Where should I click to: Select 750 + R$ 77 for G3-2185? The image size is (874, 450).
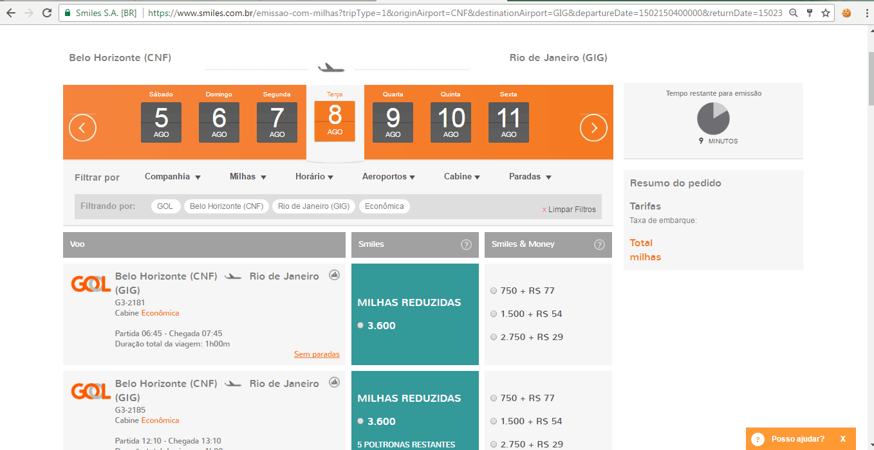coord(494,398)
